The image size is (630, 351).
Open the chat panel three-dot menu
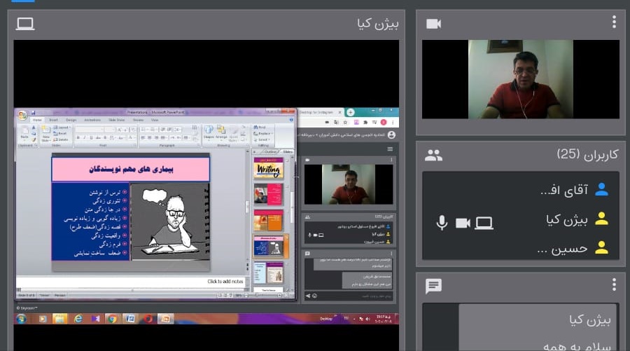614,284
